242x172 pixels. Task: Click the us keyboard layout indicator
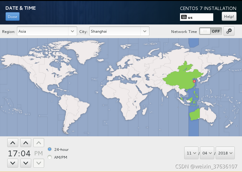[x=196, y=17]
